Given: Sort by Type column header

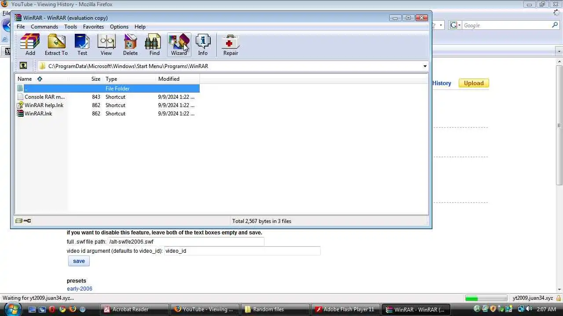Looking at the screenshot, I should click(129, 79).
